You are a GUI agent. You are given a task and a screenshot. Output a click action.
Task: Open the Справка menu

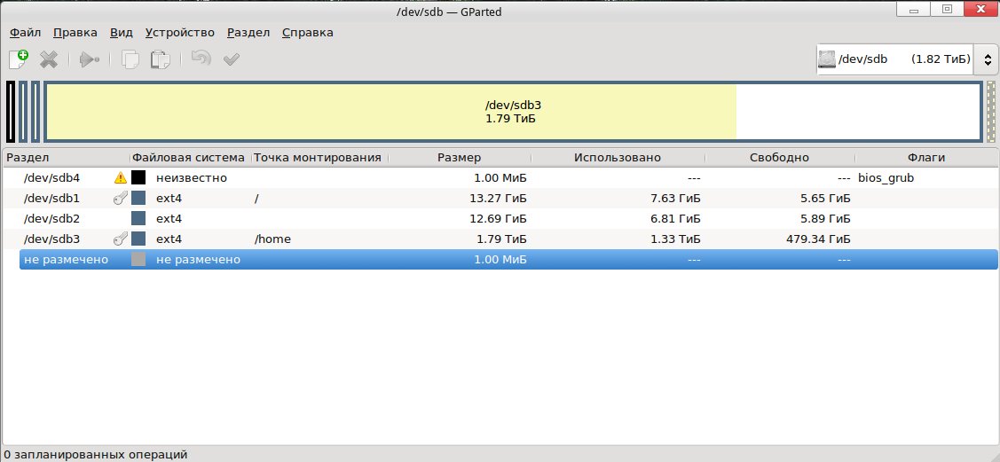[x=307, y=33]
